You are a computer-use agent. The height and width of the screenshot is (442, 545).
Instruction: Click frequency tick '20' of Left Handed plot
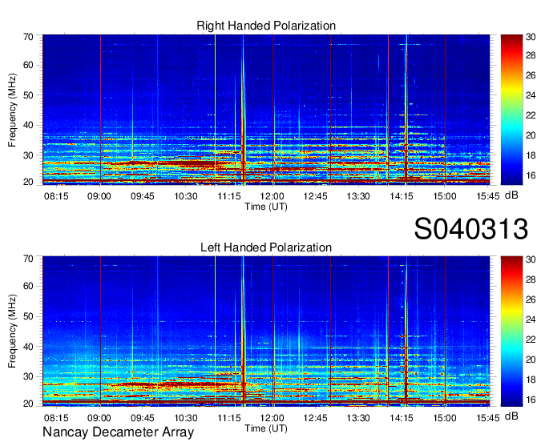[28, 404]
